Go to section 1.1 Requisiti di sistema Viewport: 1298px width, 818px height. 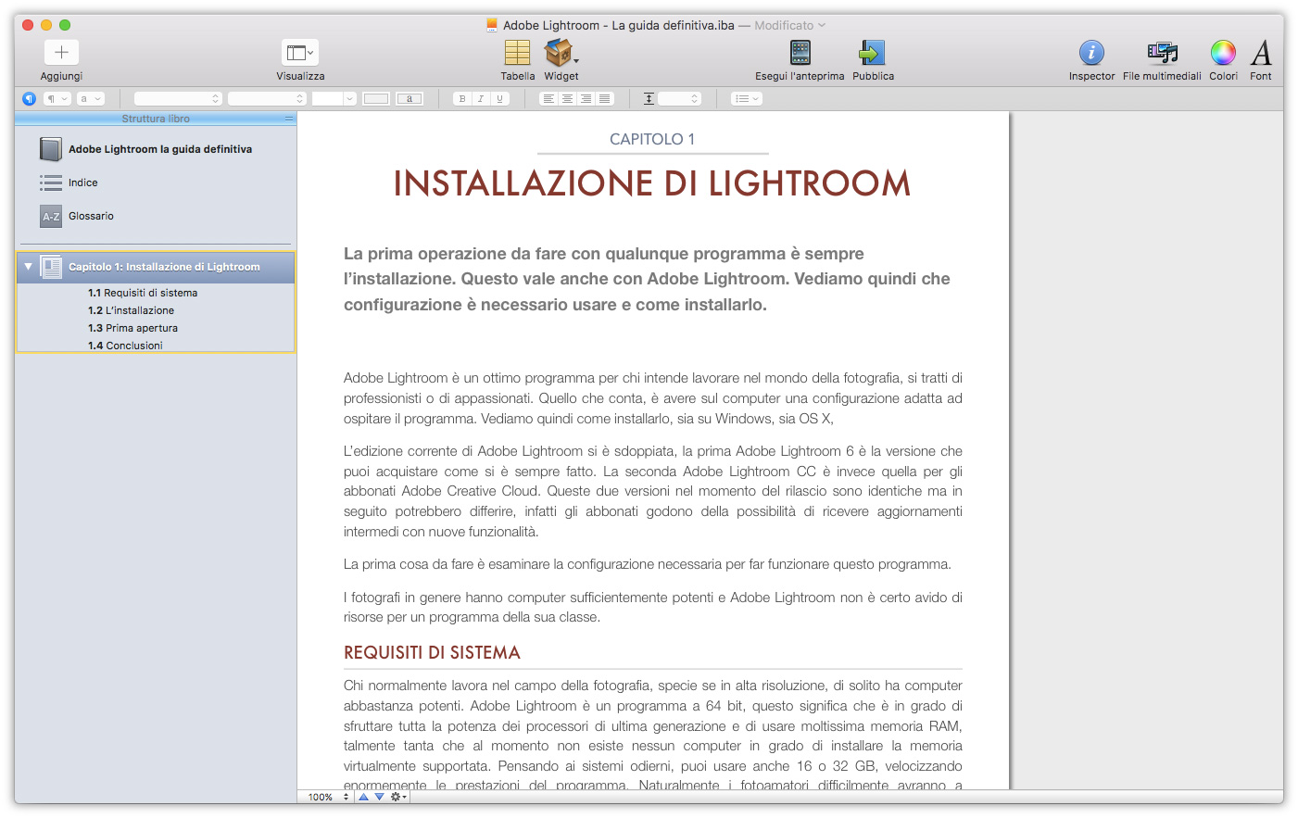[x=143, y=293]
